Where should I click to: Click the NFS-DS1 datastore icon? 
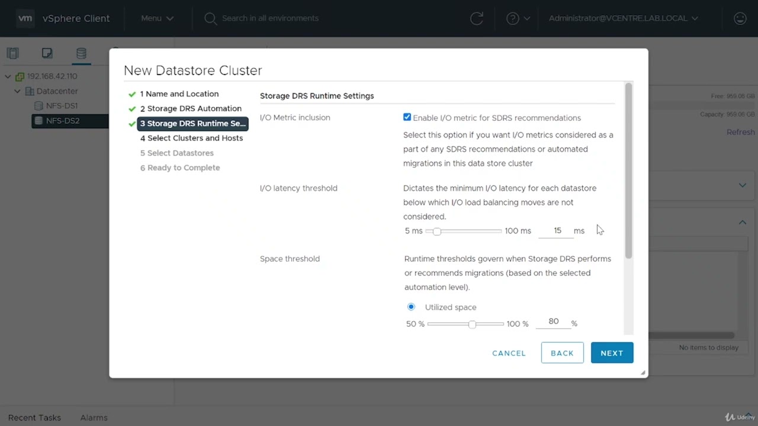[40, 106]
